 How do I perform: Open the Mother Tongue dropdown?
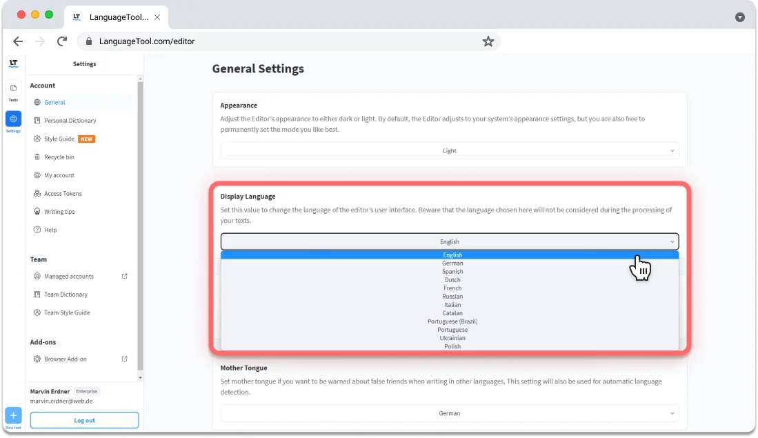449,412
